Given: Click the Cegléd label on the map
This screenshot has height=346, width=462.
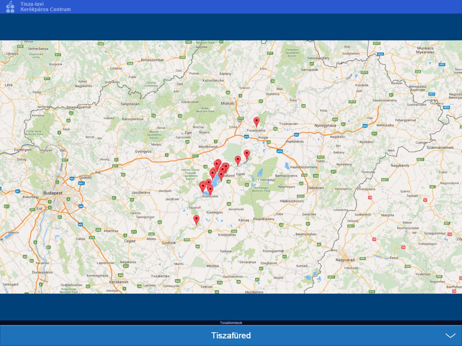Looking at the screenshot, I should (x=130, y=241).
